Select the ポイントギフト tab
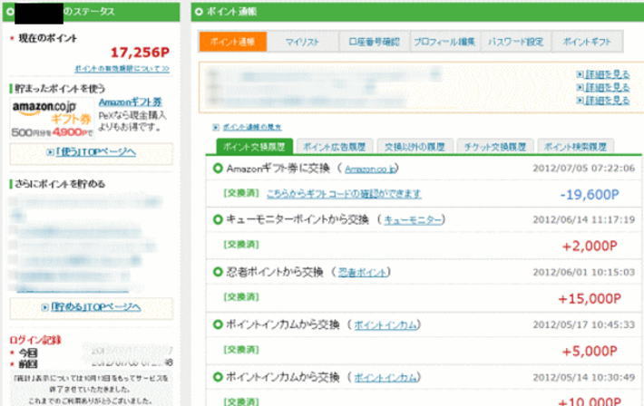 point(587,42)
